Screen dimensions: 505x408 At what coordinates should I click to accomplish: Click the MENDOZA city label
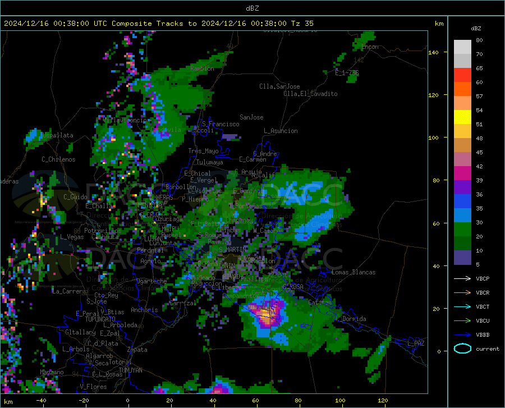150,205
